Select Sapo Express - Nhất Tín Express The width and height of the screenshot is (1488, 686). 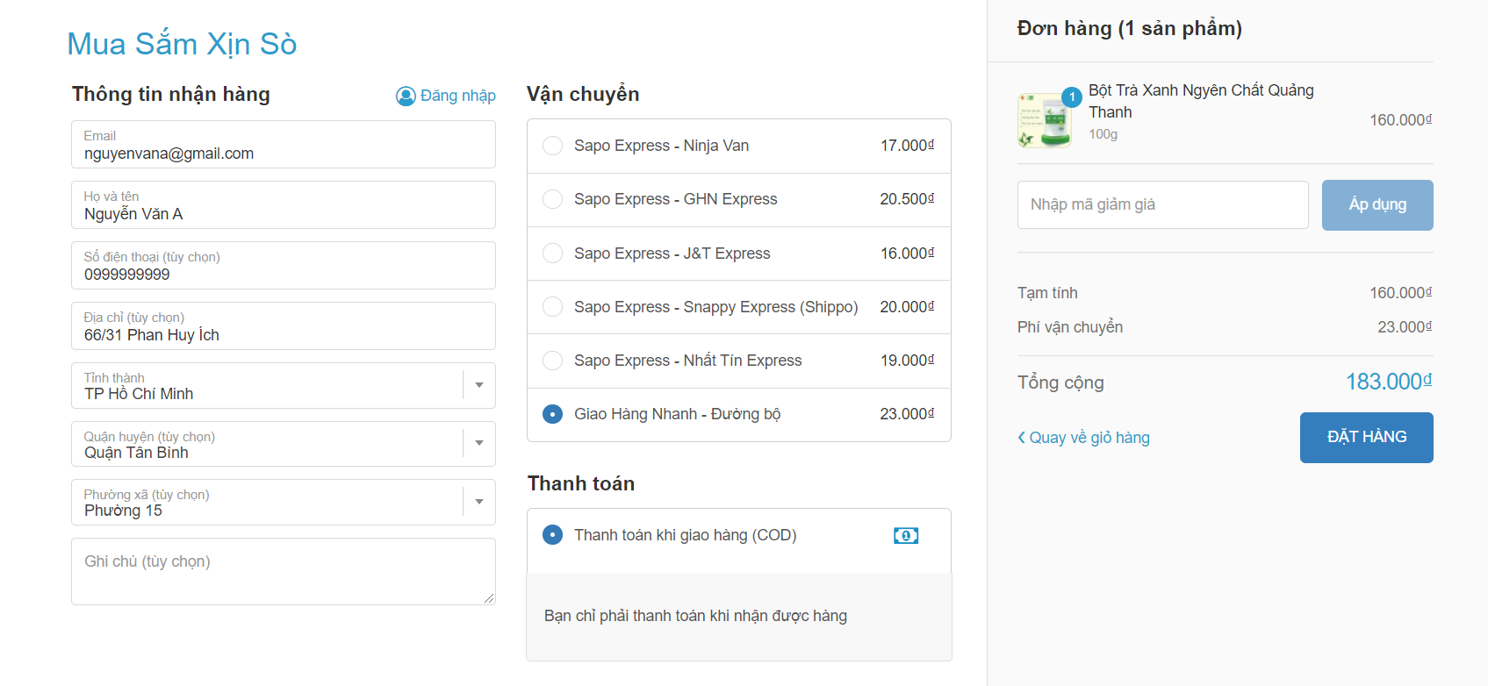click(552, 361)
